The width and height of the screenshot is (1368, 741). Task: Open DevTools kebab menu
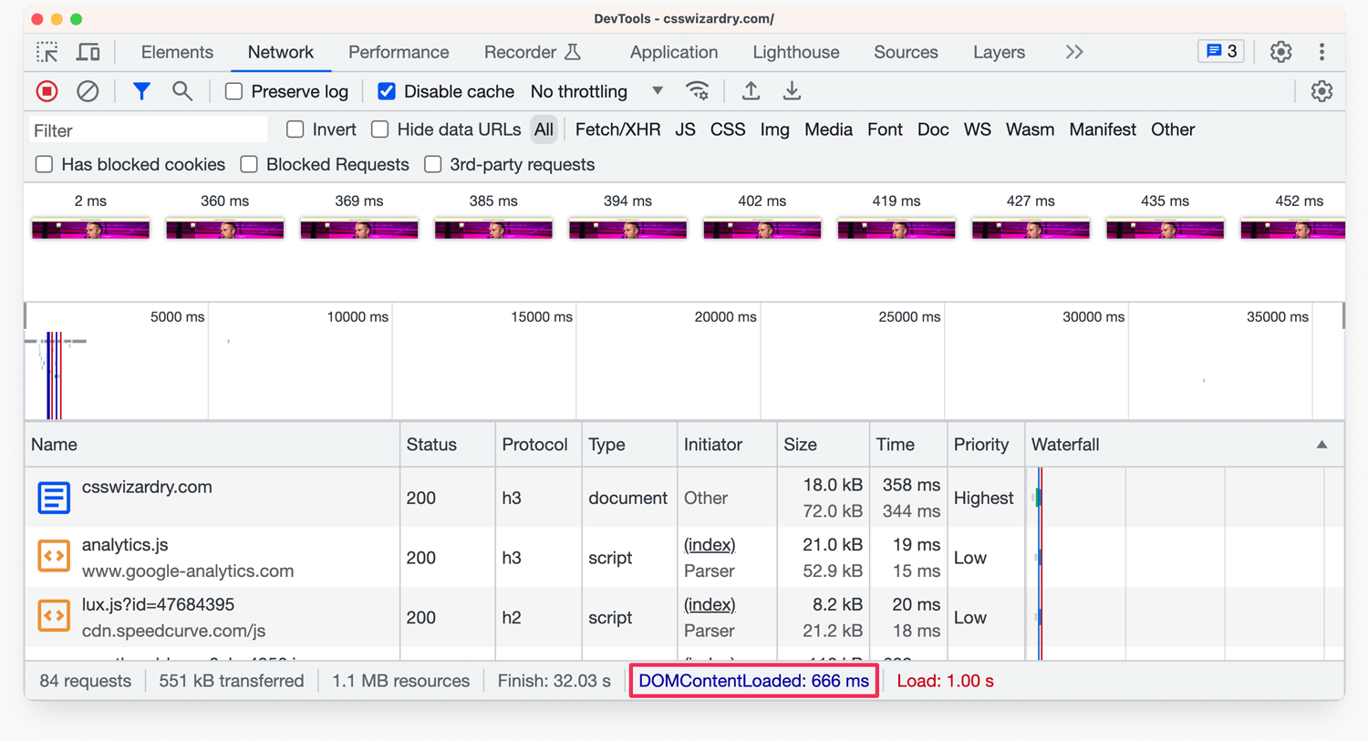point(1321,52)
